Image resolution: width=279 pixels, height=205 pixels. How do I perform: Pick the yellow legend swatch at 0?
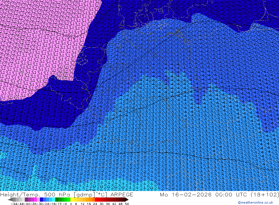click(x=72, y=199)
